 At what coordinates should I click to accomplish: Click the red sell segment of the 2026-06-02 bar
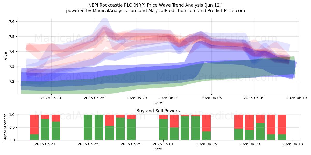tap(174, 121)
